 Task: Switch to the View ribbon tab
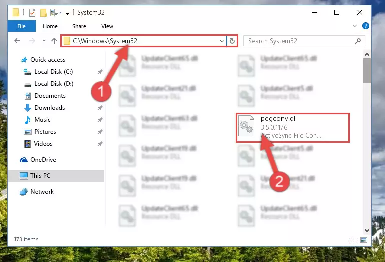tap(107, 26)
